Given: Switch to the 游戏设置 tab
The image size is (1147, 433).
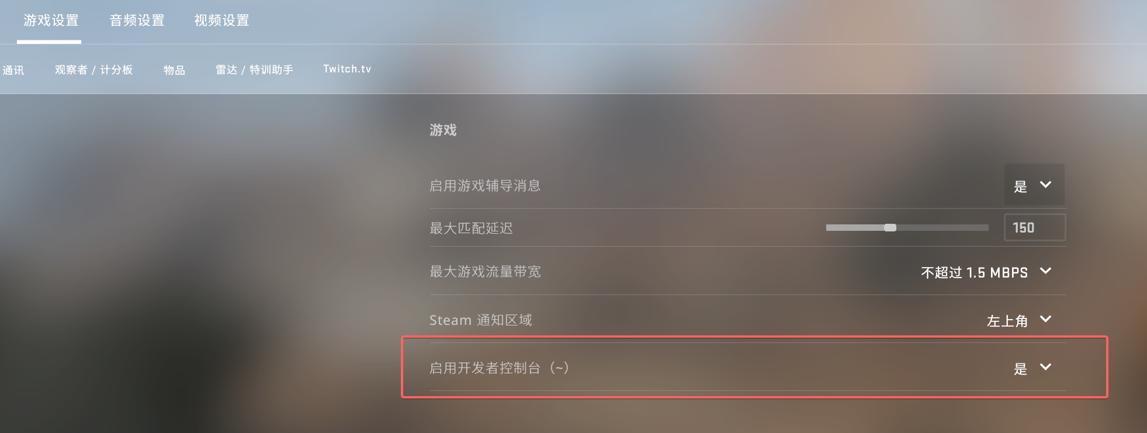Looking at the screenshot, I should [x=51, y=21].
